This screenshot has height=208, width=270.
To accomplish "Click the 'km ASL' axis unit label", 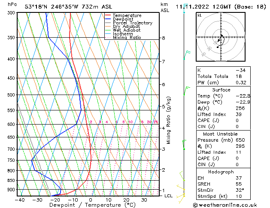I will (x=165, y=7).
